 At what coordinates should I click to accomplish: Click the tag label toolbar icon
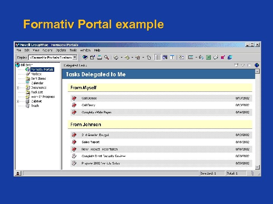pos(215,57)
